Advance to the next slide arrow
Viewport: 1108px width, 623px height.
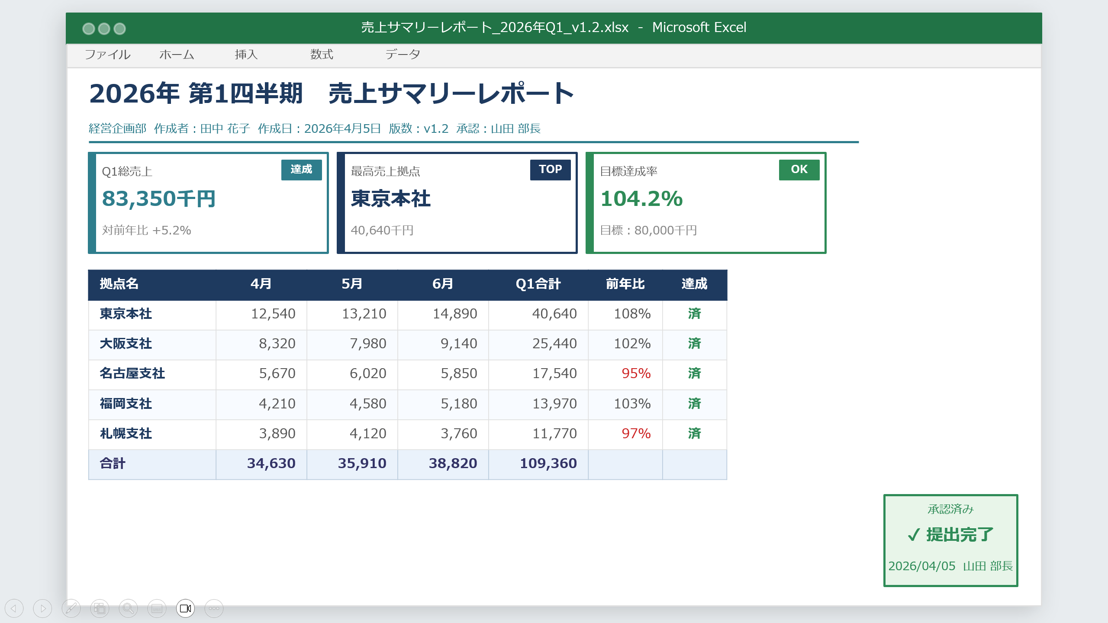(x=42, y=609)
